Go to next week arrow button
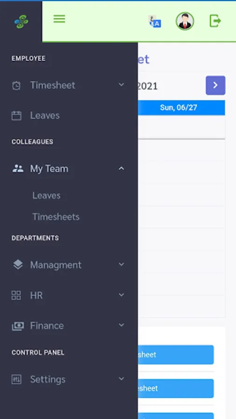236x419 pixels. pos(215,86)
